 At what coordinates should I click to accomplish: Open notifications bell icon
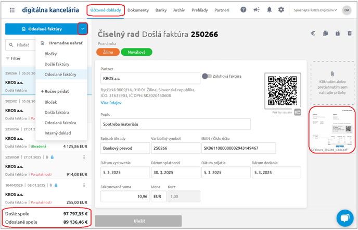pos(270,9)
